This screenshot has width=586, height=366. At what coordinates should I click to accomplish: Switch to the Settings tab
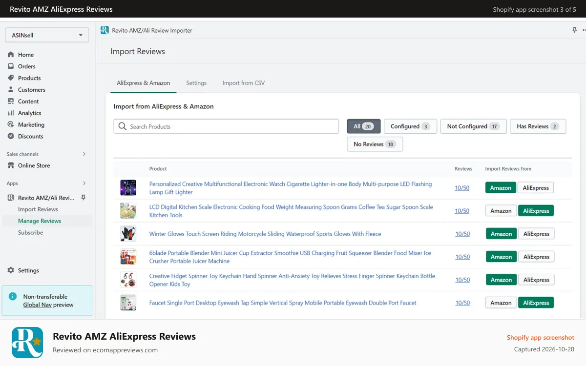tap(196, 83)
